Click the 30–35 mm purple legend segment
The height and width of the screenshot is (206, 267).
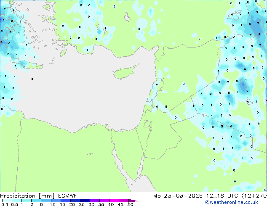tap(95, 201)
